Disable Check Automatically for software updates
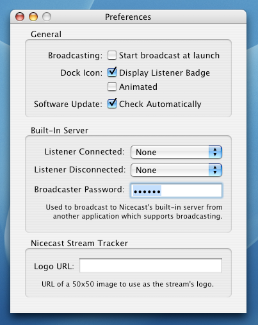This screenshot has width=258, height=325. click(112, 104)
